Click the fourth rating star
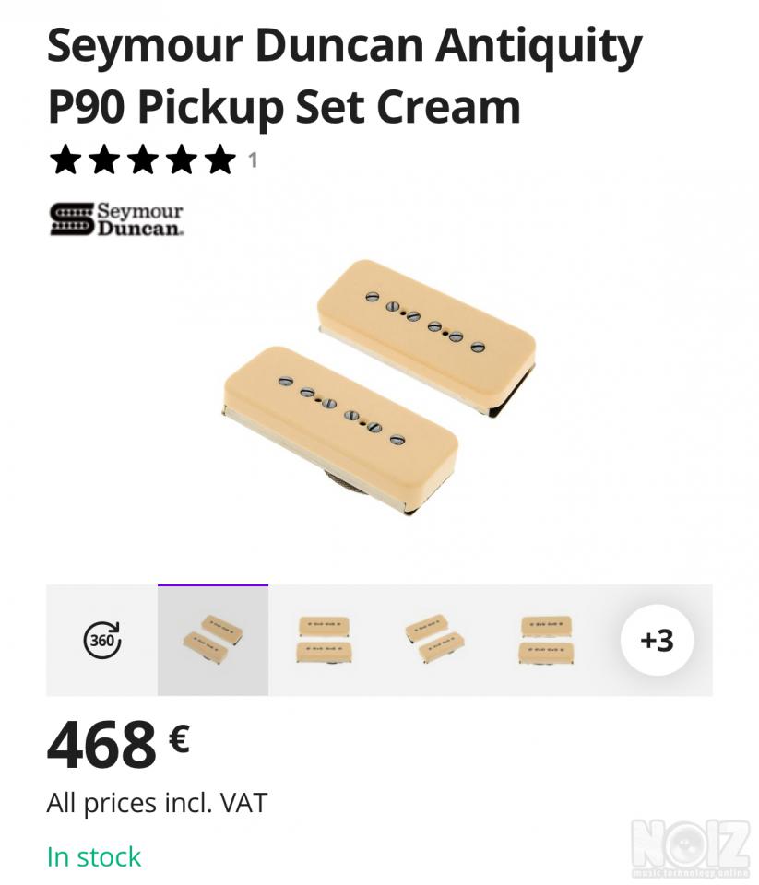The image size is (759, 885). 182,159
